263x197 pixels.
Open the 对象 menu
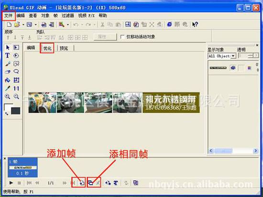coord(45,16)
